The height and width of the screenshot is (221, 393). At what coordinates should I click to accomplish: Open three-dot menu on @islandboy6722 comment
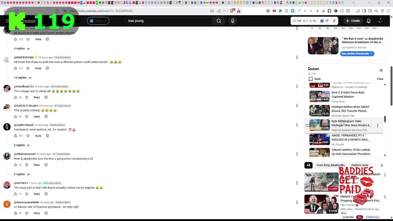[297, 87]
